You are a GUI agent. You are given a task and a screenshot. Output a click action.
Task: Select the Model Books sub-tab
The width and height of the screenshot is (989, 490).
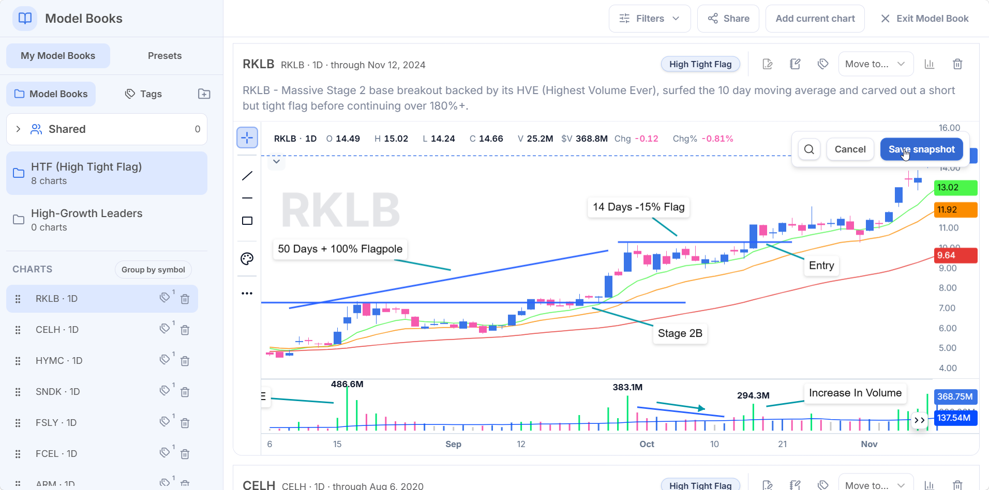coord(51,94)
